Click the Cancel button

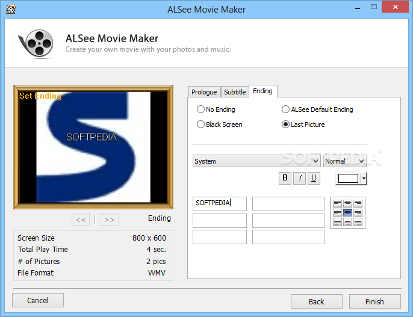(38, 300)
